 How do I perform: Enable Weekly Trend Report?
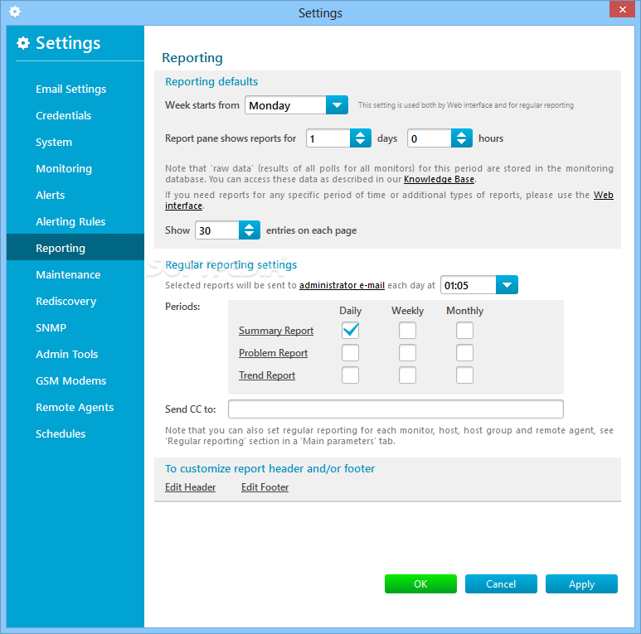coord(408,375)
